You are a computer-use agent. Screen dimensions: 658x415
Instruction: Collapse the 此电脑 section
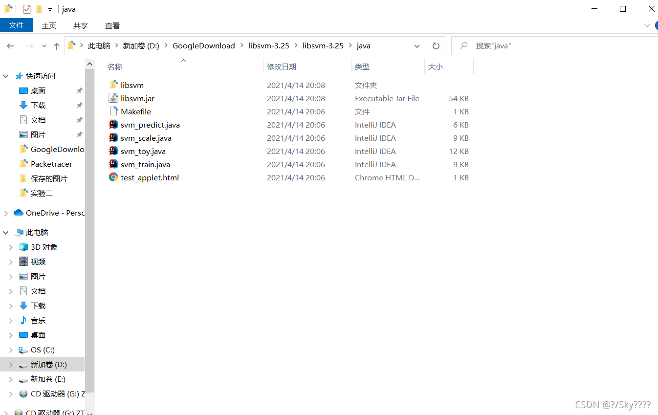6,233
